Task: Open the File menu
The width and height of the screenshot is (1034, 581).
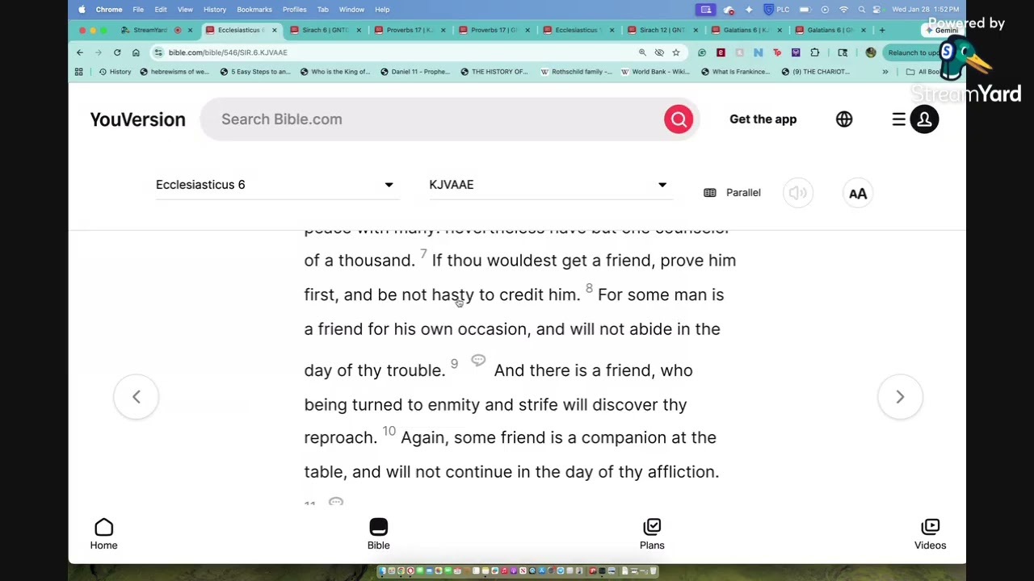Action: [138, 10]
